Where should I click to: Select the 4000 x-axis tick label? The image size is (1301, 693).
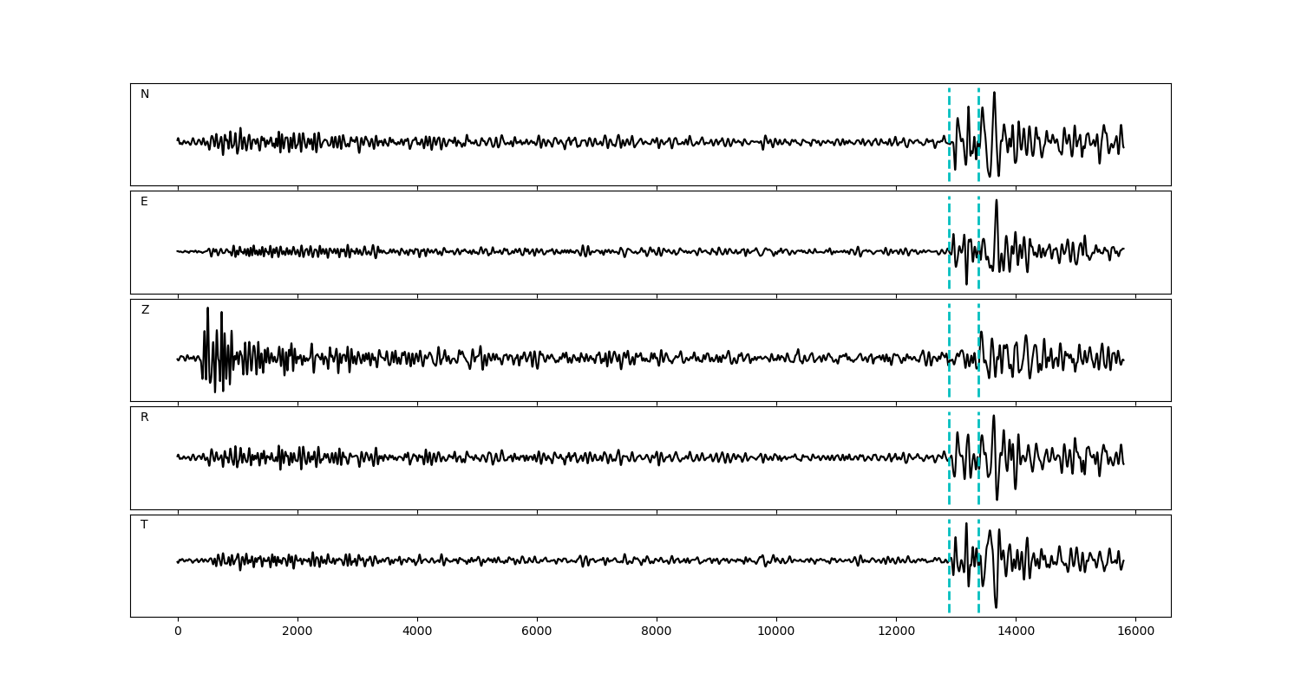tap(417, 631)
